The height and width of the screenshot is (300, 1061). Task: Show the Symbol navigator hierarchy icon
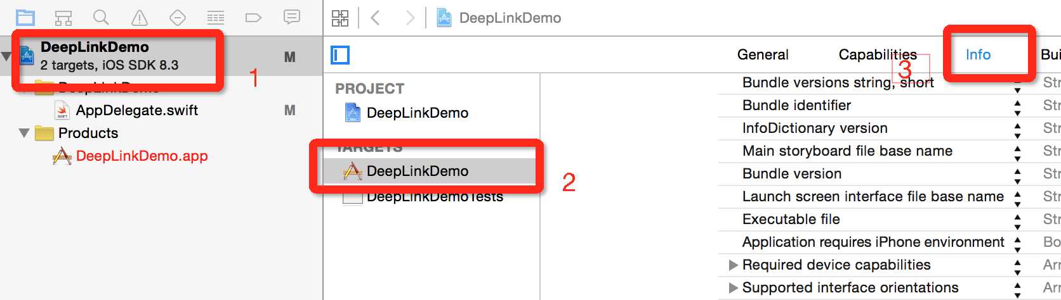click(63, 18)
